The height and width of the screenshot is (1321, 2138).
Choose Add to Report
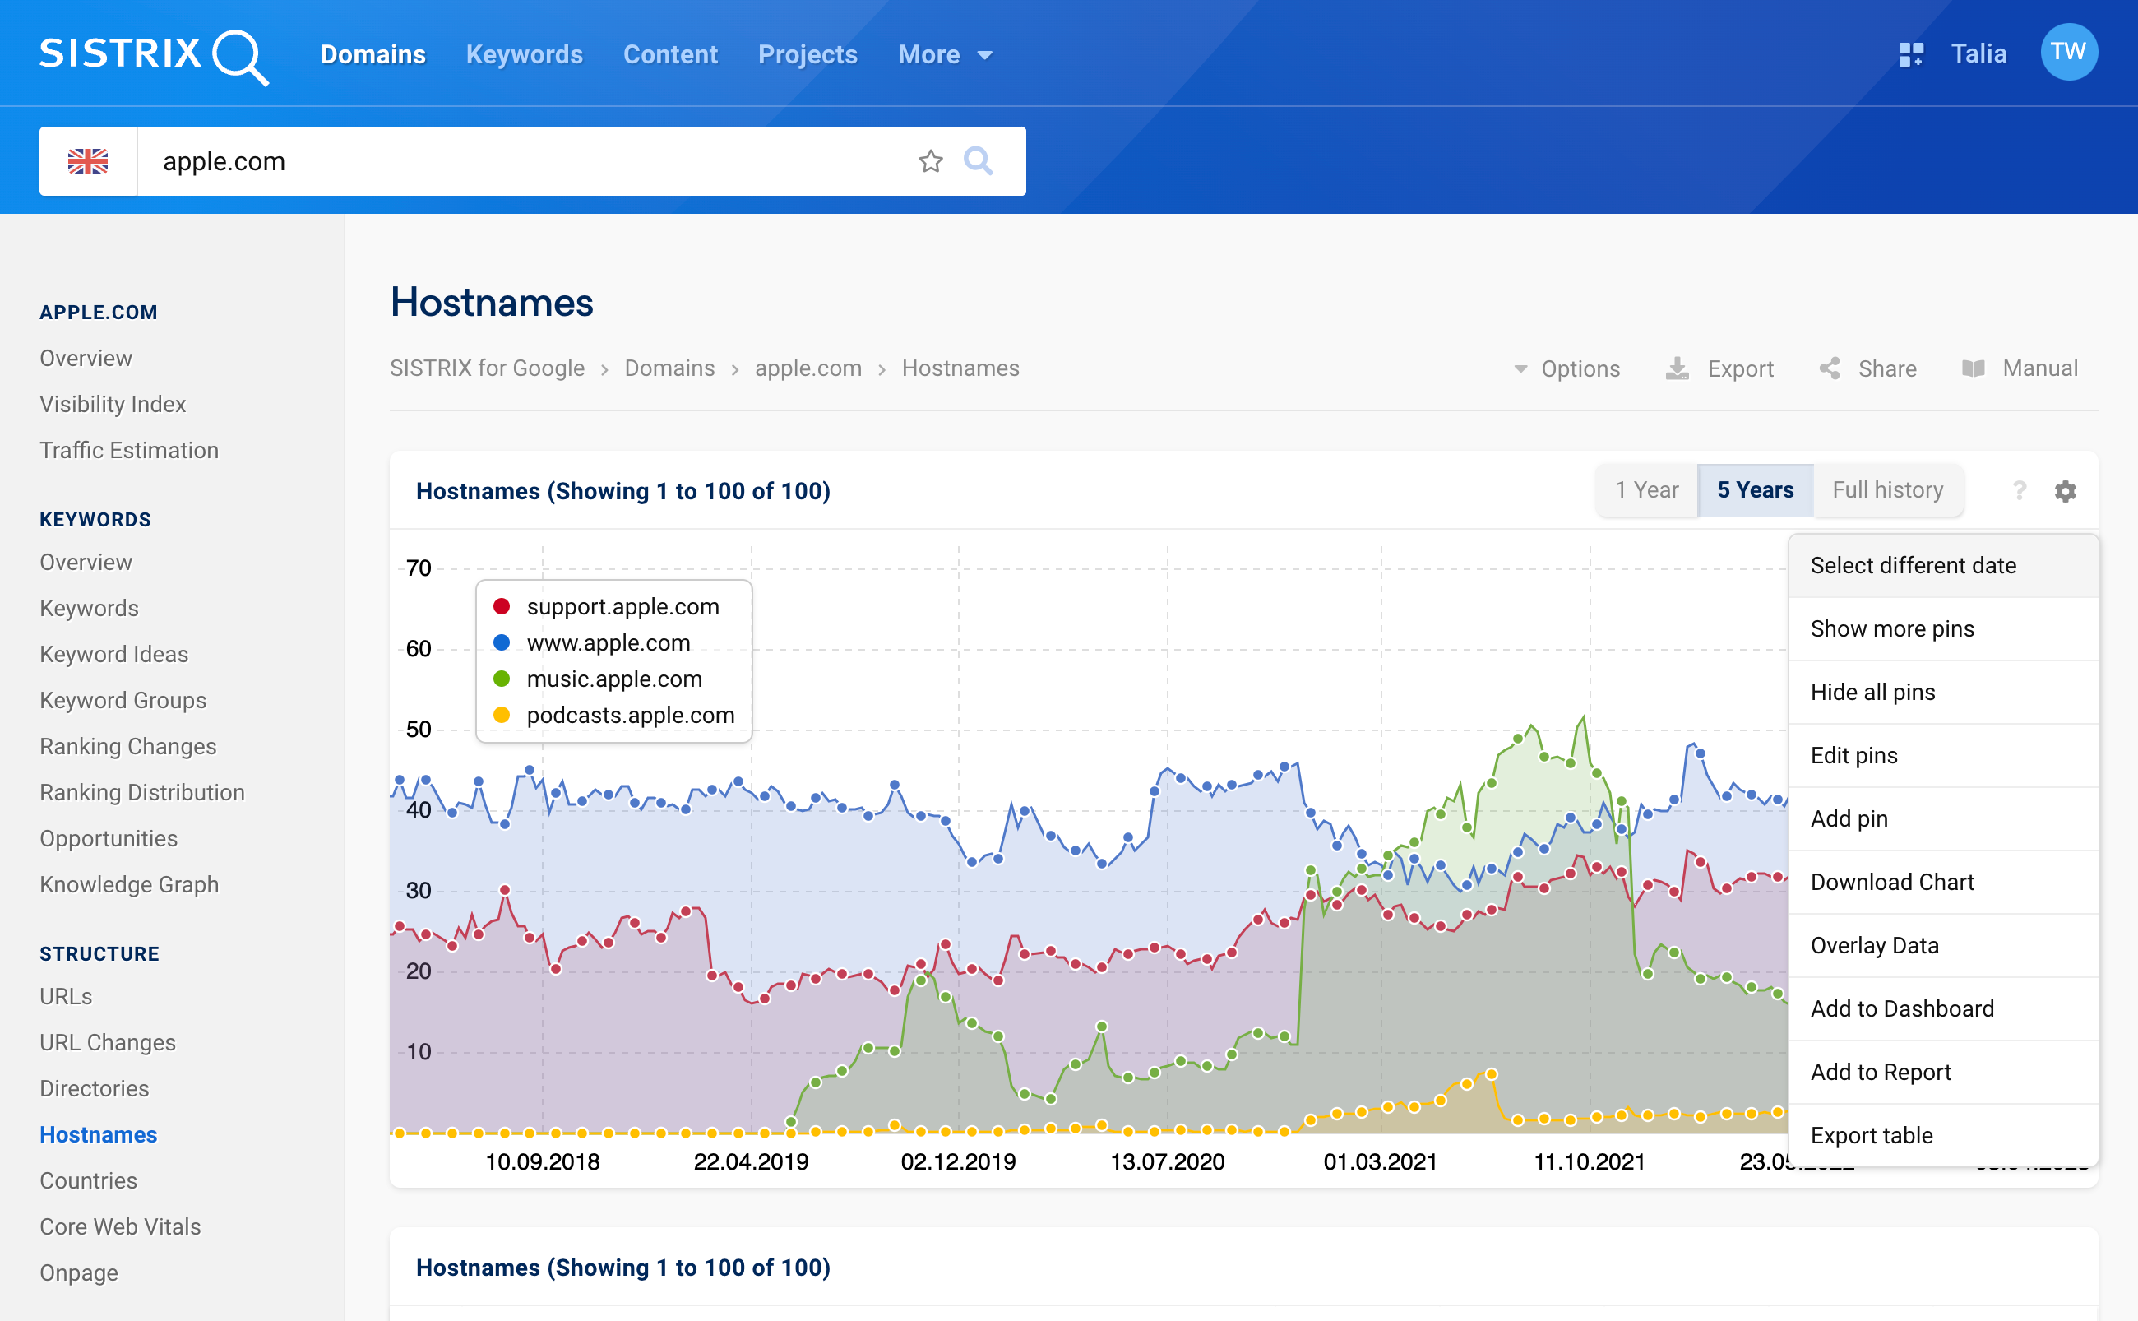click(x=1942, y=1072)
